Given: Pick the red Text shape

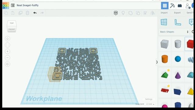Looking at the screenshot, I should [165, 90].
